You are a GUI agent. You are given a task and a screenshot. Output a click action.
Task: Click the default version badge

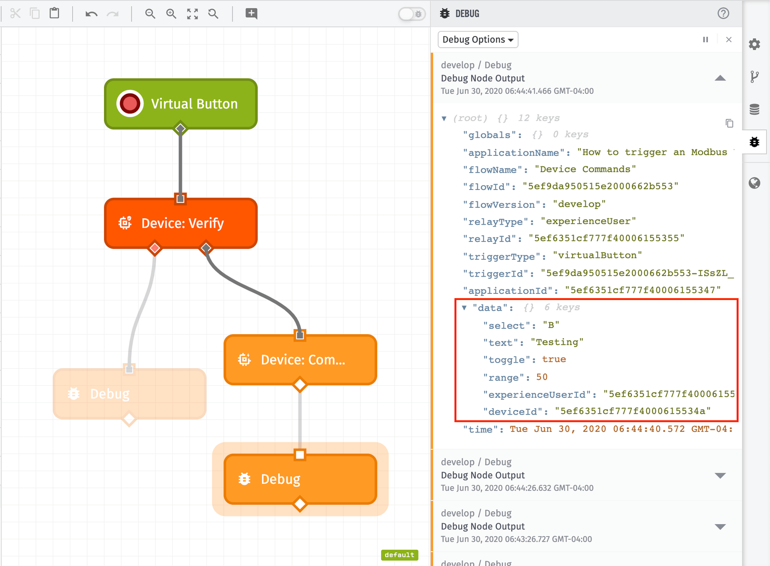click(399, 555)
